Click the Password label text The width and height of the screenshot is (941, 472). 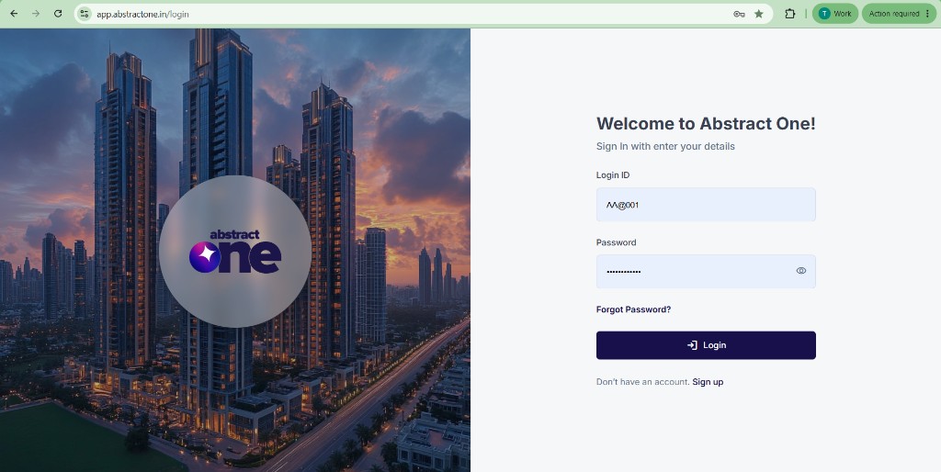pos(616,242)
